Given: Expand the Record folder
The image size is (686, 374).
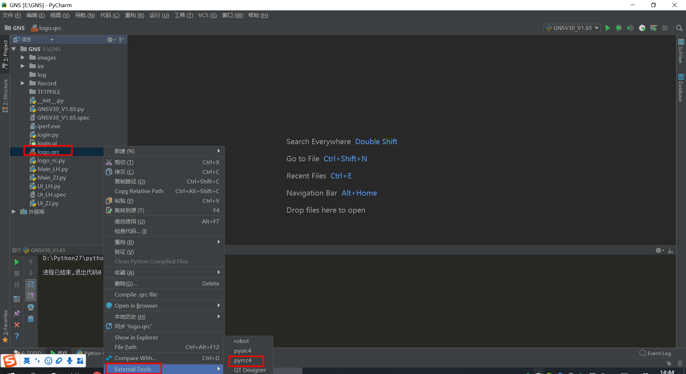Looking at the screenshot, I should (x=23, y=83).
